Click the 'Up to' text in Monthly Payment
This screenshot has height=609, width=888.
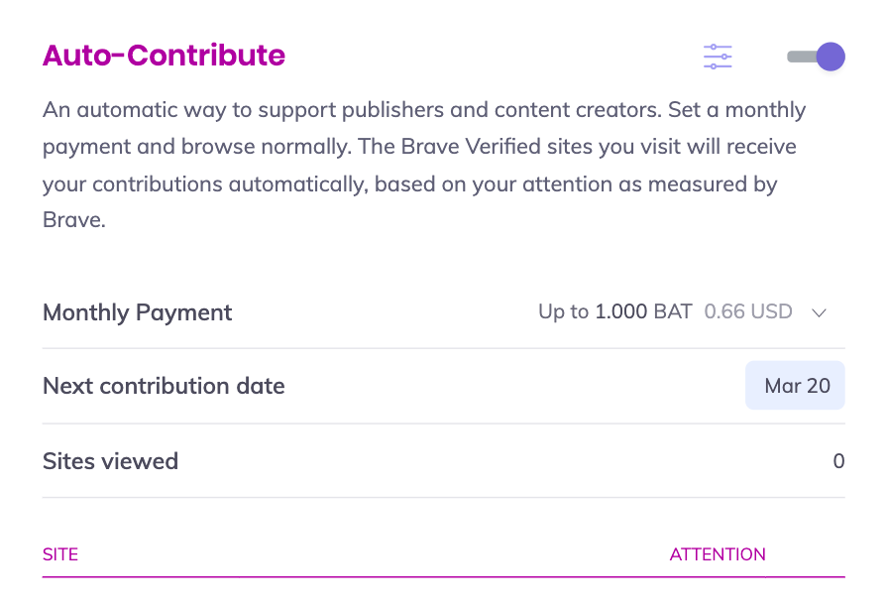click(563, 312)
